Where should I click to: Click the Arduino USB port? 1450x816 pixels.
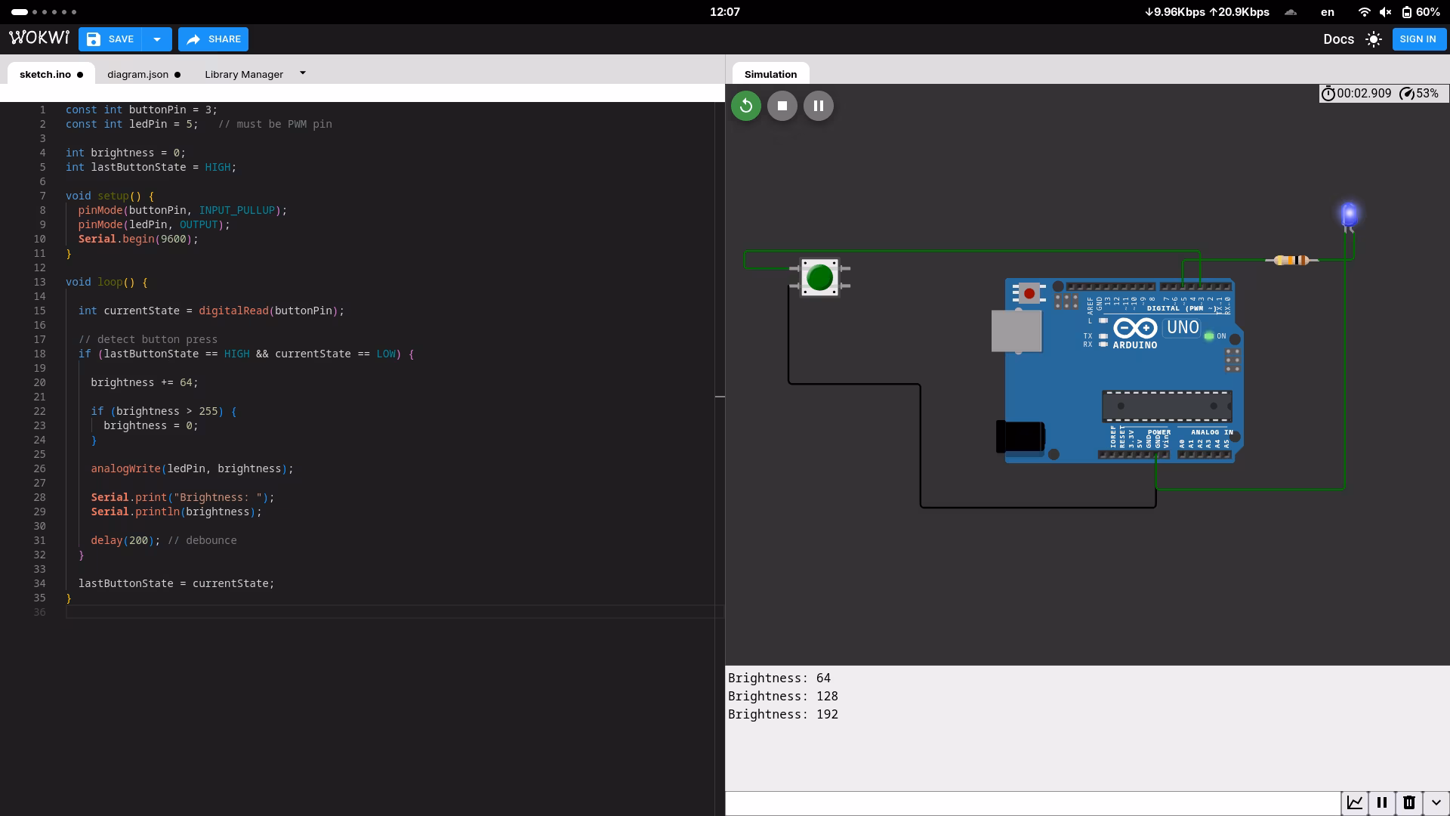[1017, 331]
